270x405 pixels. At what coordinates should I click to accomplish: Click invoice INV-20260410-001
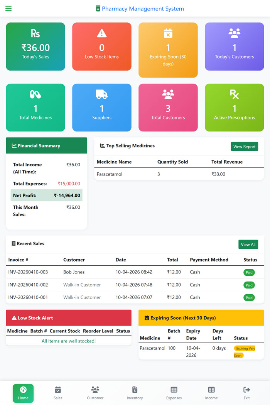point(28,297)
